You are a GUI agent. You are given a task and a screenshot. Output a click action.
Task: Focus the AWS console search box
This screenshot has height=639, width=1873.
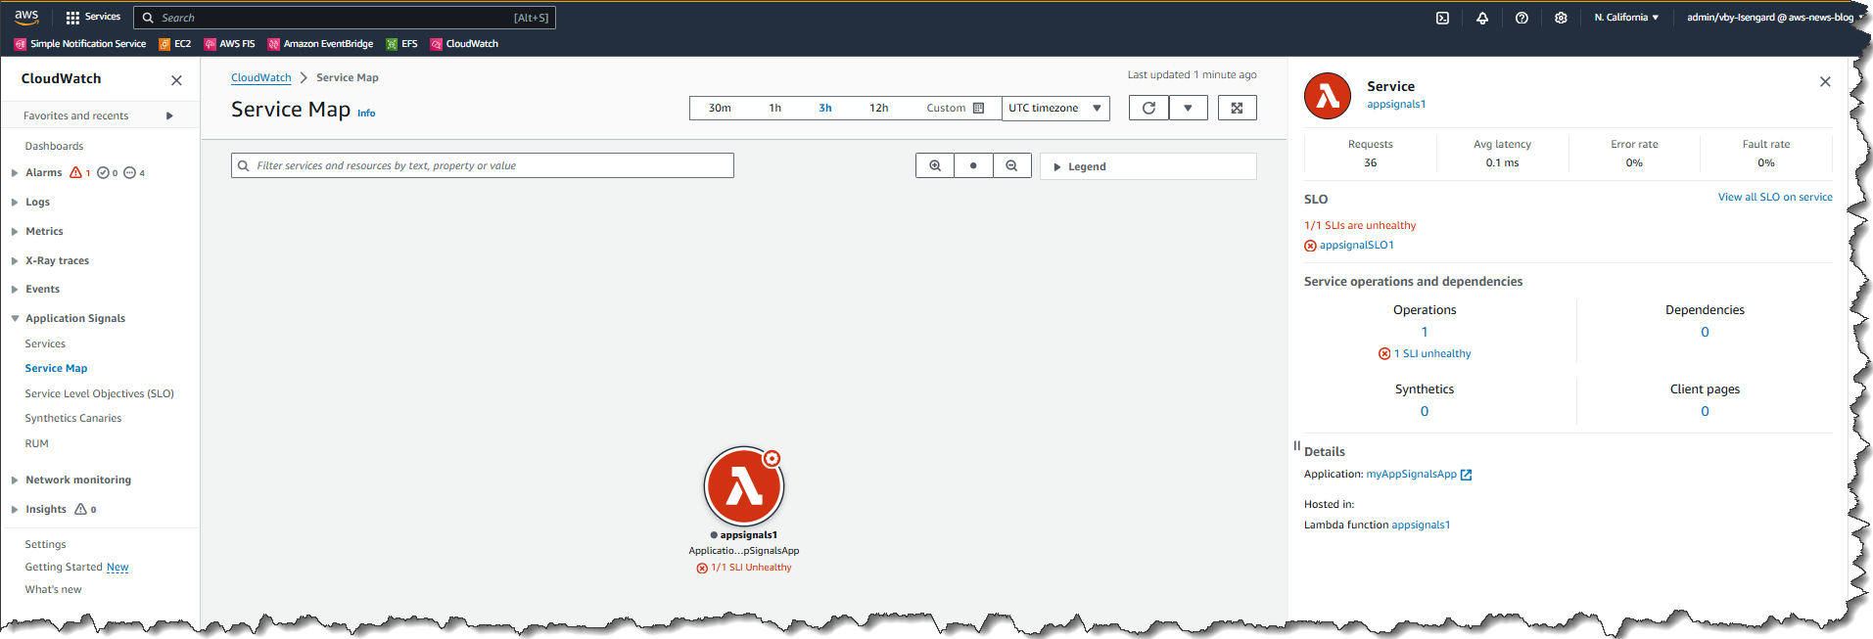pos(345,18)
